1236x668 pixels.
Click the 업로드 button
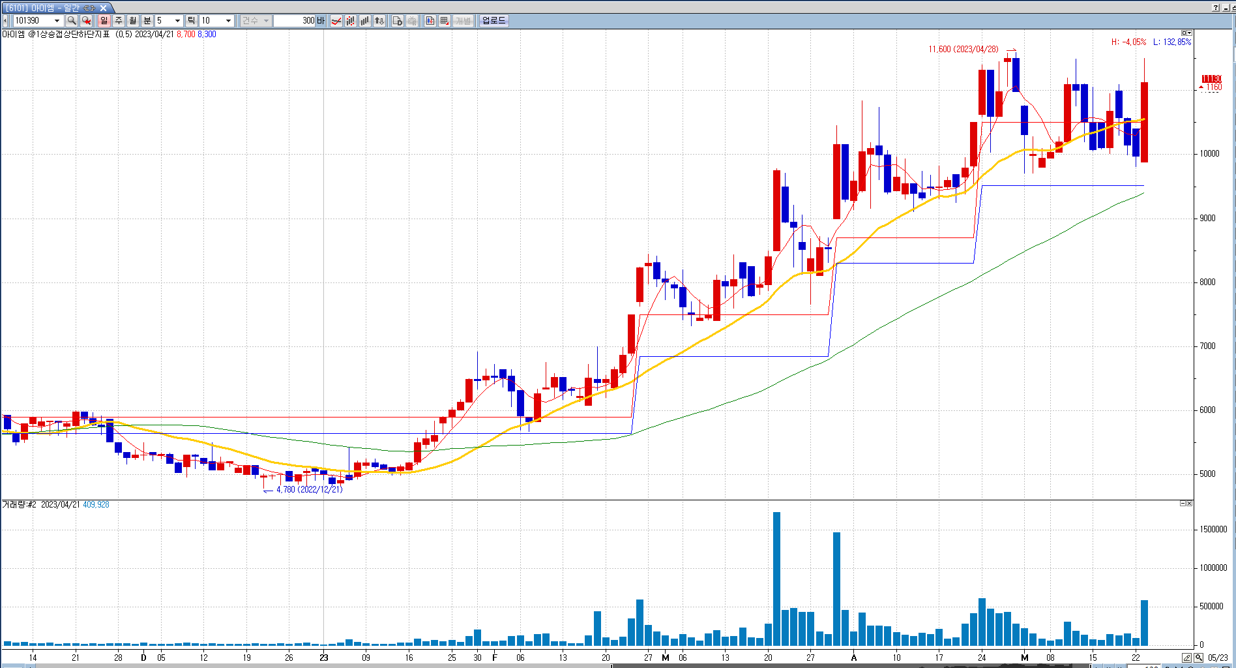pos(493,21)
